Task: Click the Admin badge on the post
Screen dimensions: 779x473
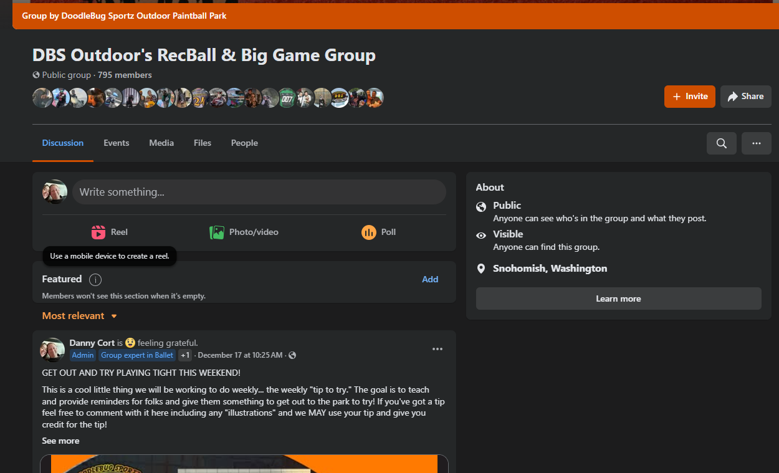Action: click(83, 355)
